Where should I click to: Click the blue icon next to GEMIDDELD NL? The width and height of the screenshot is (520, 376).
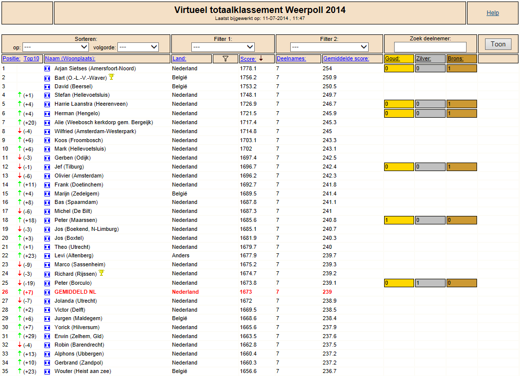coord(47,292)
